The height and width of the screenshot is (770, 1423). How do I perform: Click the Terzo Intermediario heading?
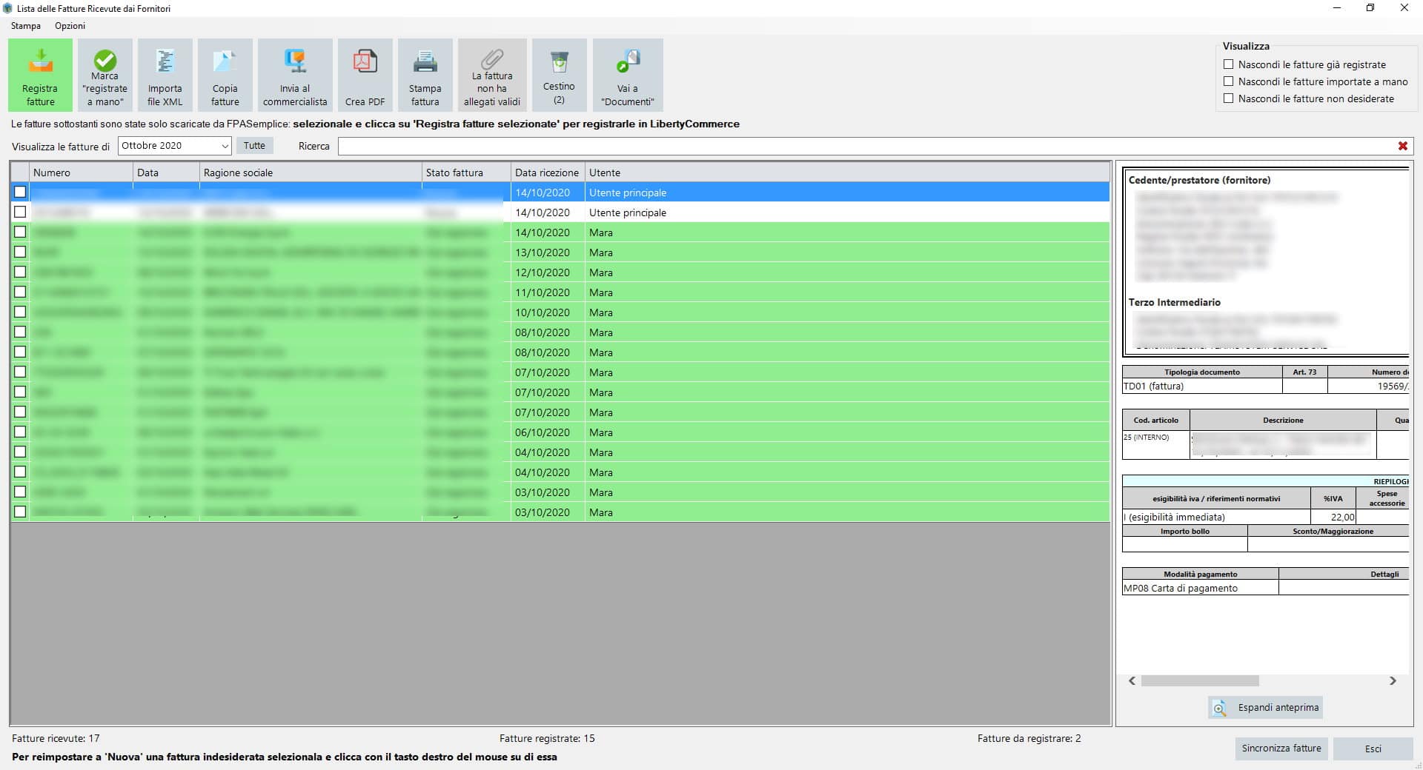pos(1174,302)
